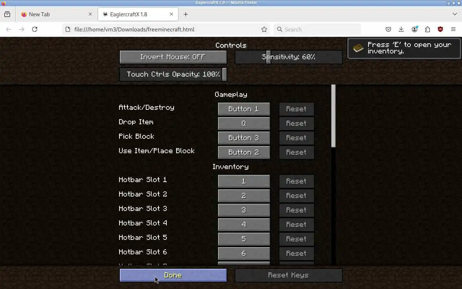This screenshot has width=462, height=289.
Task: Reset the Pick Block binding
Action: (x=296, y=138)
